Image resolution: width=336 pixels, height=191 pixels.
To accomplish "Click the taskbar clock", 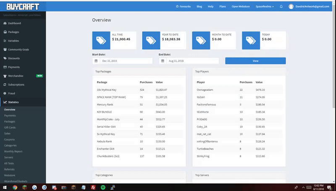I will pyautogui.click(x=318, y=187).
